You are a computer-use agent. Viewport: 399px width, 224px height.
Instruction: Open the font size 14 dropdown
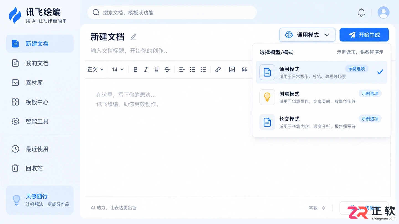click(x=118, y=70)
